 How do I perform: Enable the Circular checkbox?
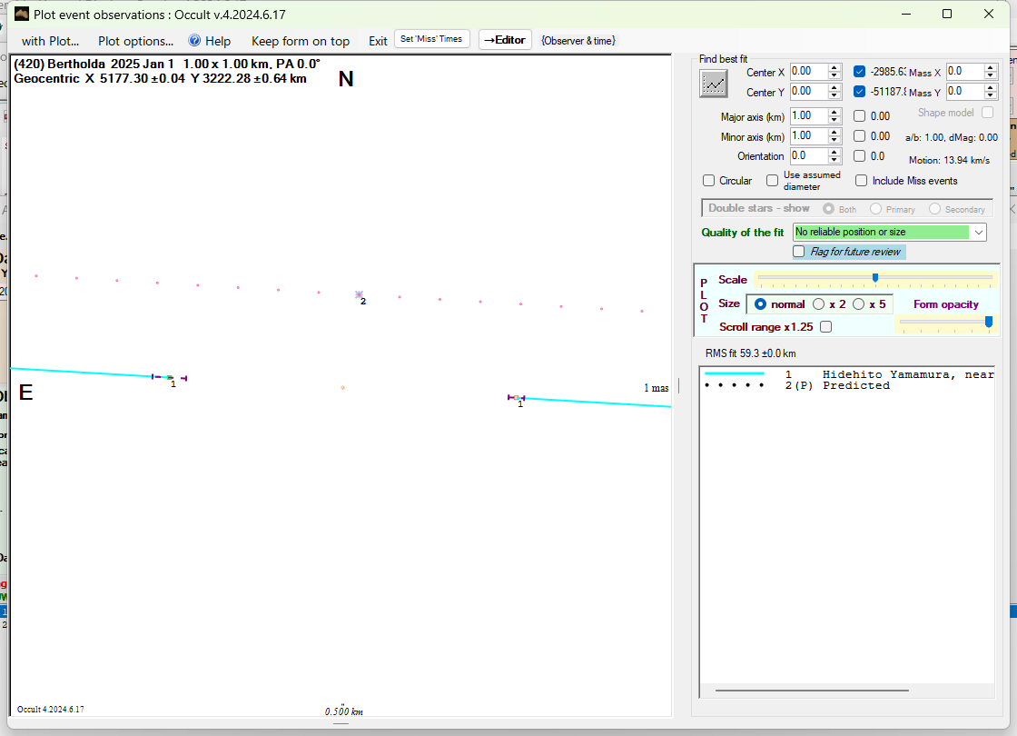point(709,181)
